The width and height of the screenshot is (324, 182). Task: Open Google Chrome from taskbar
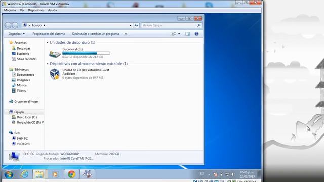click(71, 174)
